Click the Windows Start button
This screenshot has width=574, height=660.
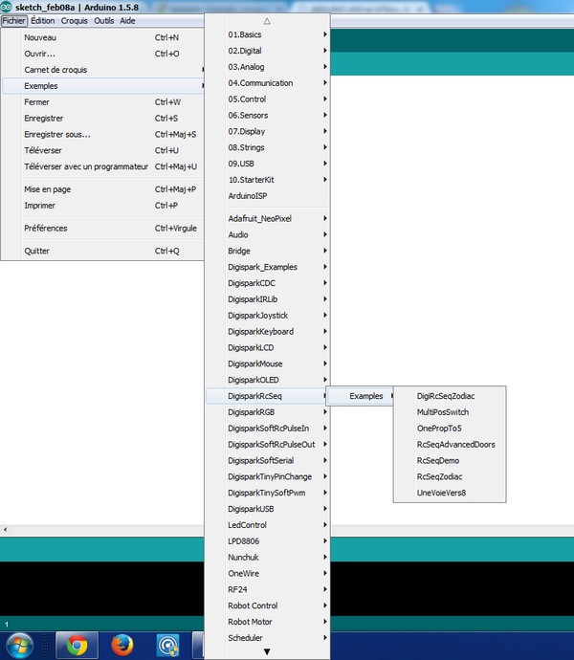(18, 645)
